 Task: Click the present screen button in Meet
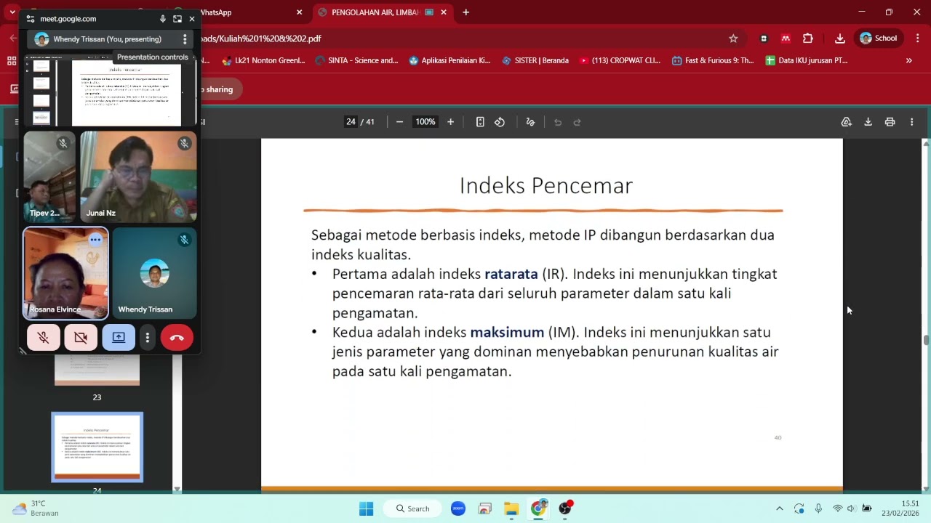click(119, 338)
